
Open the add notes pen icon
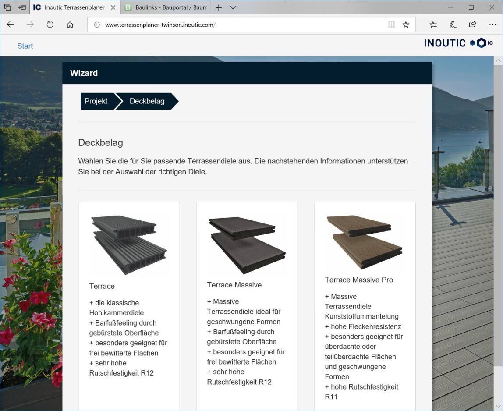453,25
